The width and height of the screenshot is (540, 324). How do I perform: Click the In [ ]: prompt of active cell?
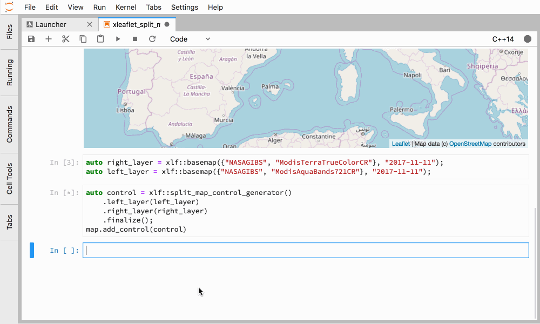(x=64, y=251)
